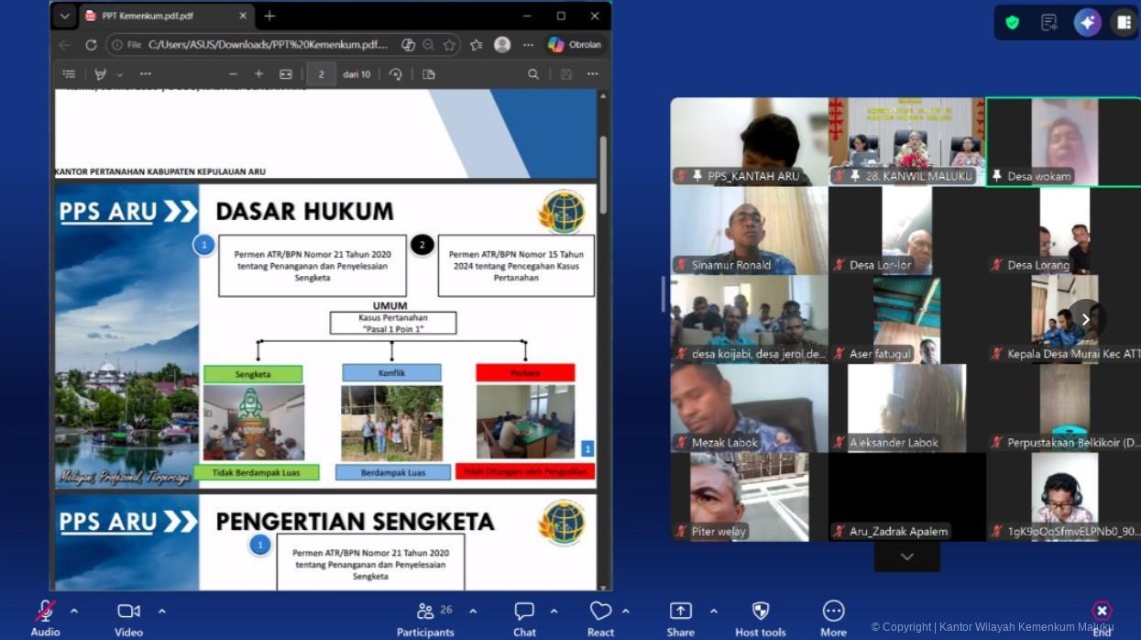
Task: Open Host tools shield icon
Action: pos(760,612)
